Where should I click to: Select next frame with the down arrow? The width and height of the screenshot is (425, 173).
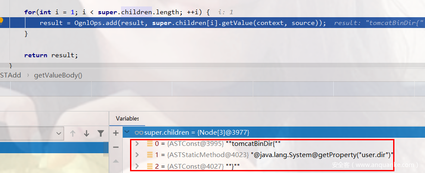(87, 133)
